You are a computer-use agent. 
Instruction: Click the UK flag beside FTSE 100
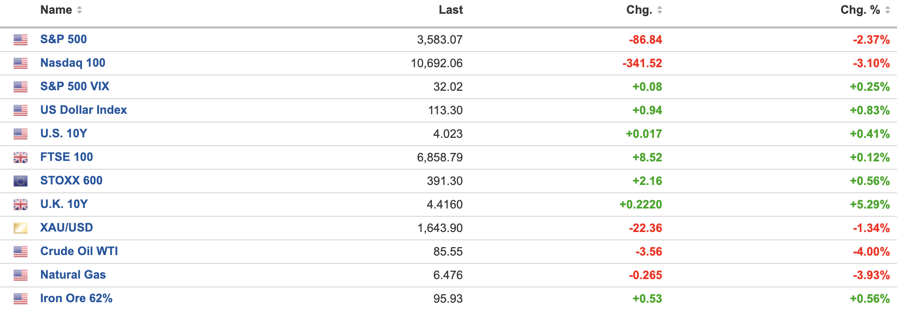click(21, 157)
